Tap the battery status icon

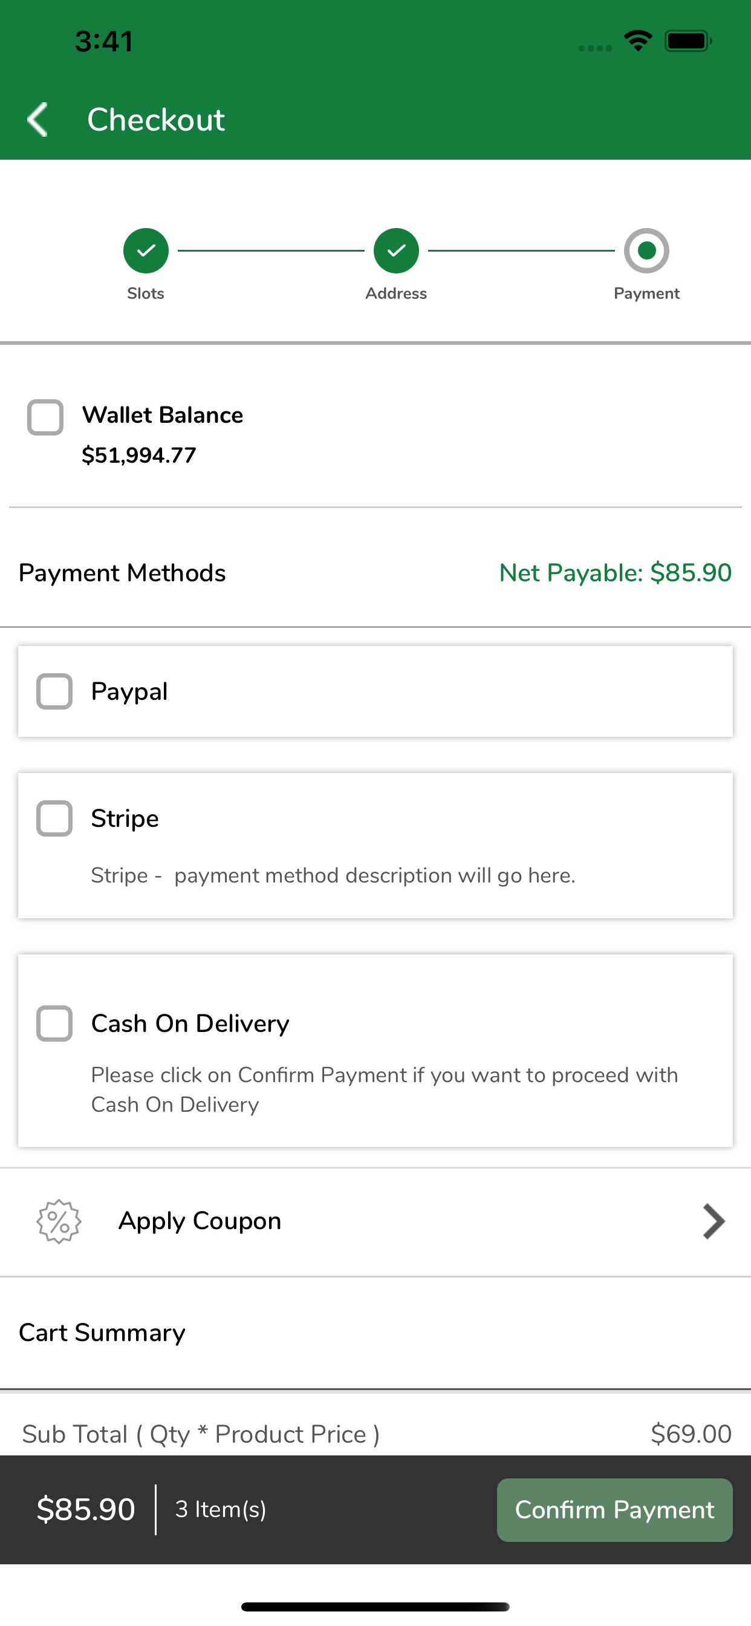(x=689, y=41)
